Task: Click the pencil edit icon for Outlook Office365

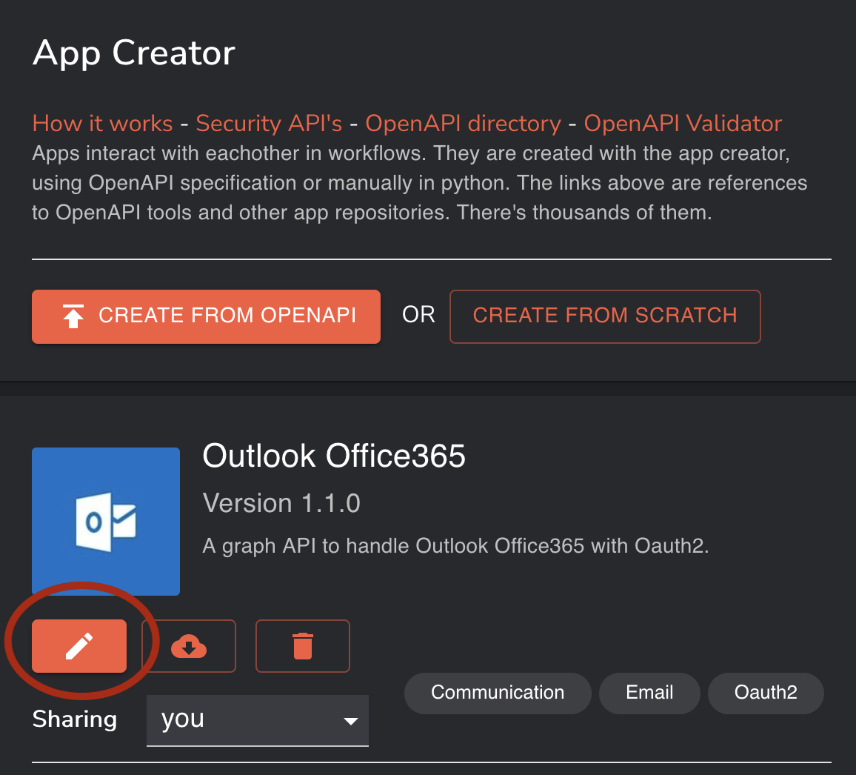Action: (x=79, y=646)
